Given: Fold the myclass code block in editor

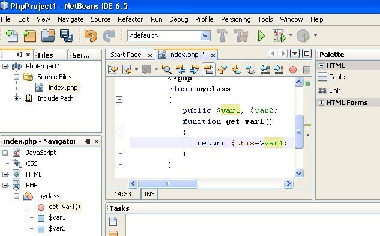Looking at the screenshot, I should 119,100.
